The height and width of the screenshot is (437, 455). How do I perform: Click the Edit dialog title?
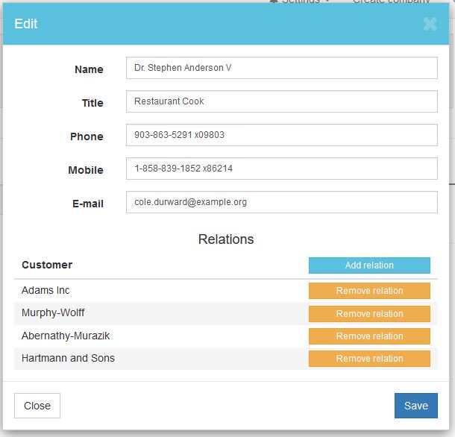pos(26,24)
